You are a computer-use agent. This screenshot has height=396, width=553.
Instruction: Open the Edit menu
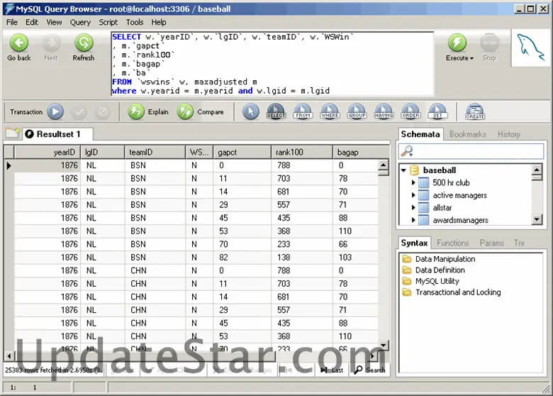coord(32,22)
